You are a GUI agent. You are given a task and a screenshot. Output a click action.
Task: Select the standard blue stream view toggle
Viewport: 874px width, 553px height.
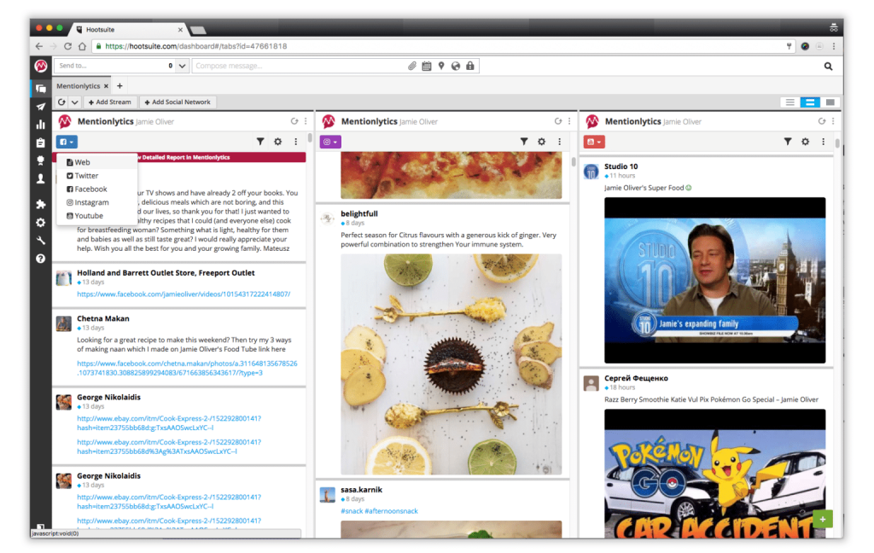coord(809,102)
